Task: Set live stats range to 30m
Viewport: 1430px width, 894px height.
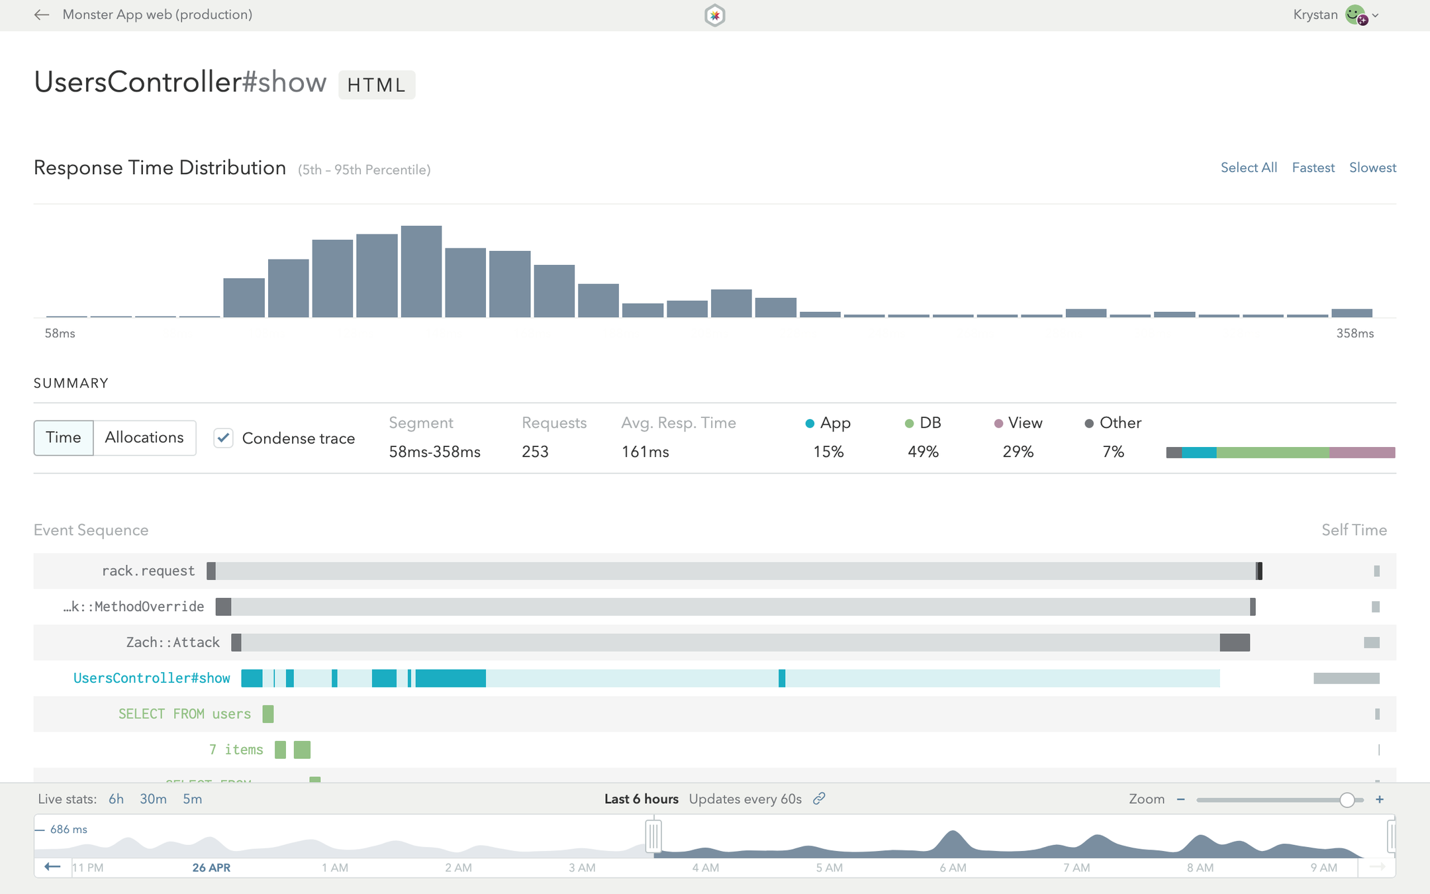Action: pos(153,799)
